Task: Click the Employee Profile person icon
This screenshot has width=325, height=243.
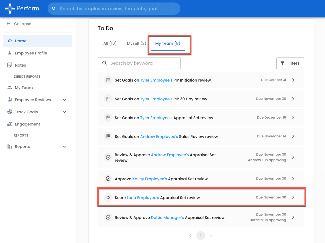Action: point(9,53)
